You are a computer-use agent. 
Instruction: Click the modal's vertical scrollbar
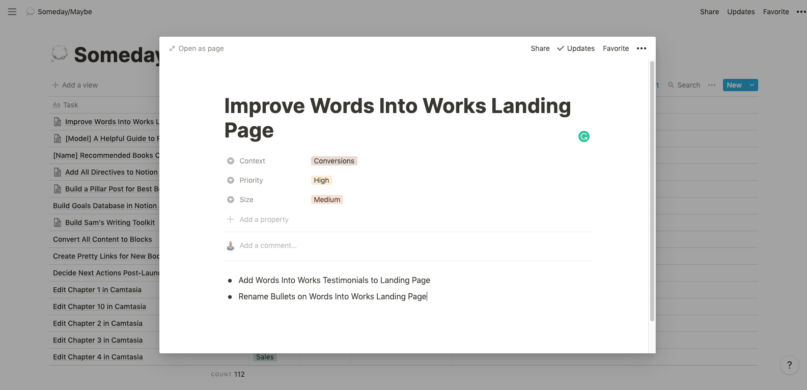(x=652, y=191)
